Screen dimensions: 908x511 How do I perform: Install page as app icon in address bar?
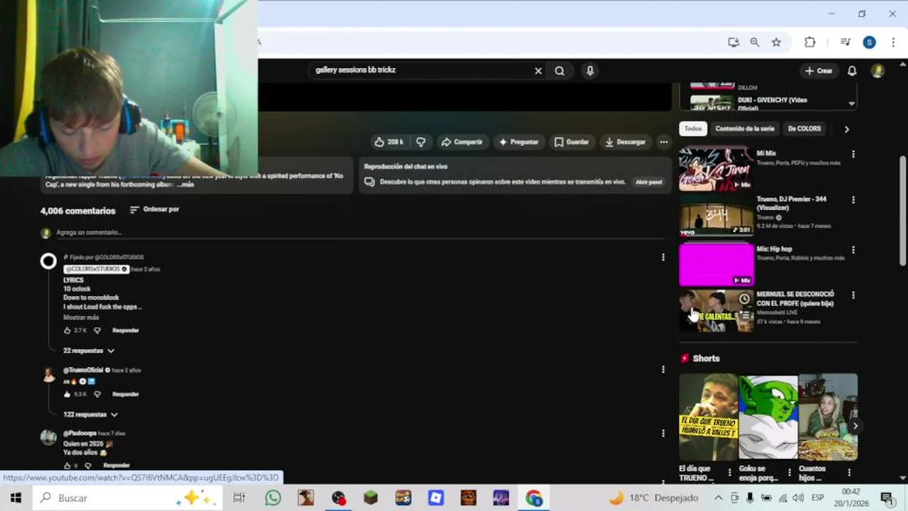pyautogui.click(x=733, y=43)
